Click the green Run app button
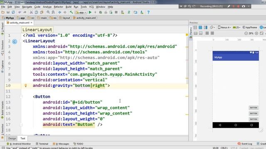 (90, 12)
